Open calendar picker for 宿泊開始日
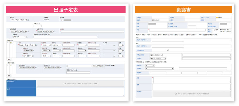 click(37, 68)
